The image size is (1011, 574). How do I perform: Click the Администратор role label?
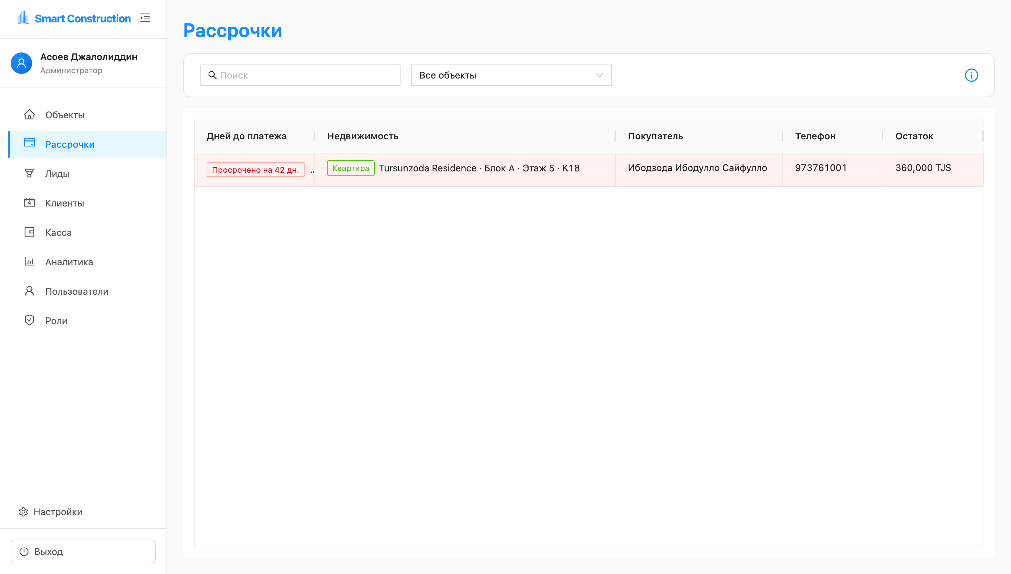[x=71, y=70]
